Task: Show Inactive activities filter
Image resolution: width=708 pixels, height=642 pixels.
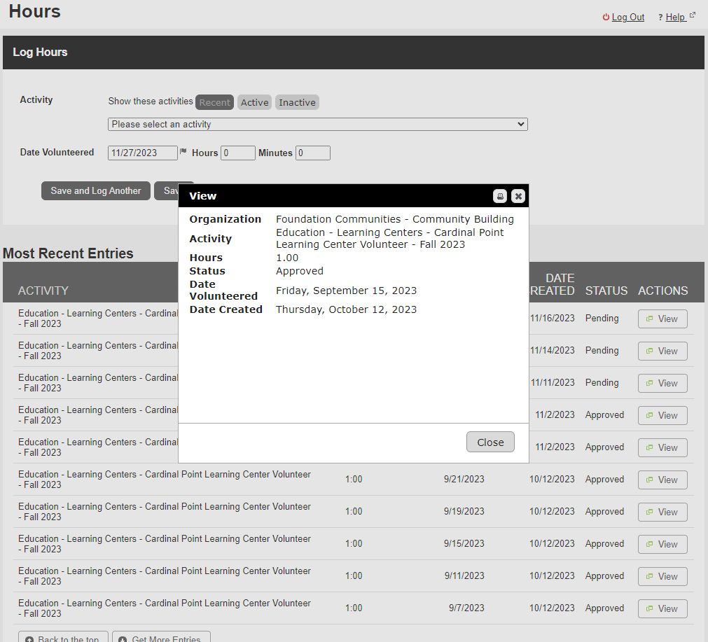Action: [x=297, y=102]
